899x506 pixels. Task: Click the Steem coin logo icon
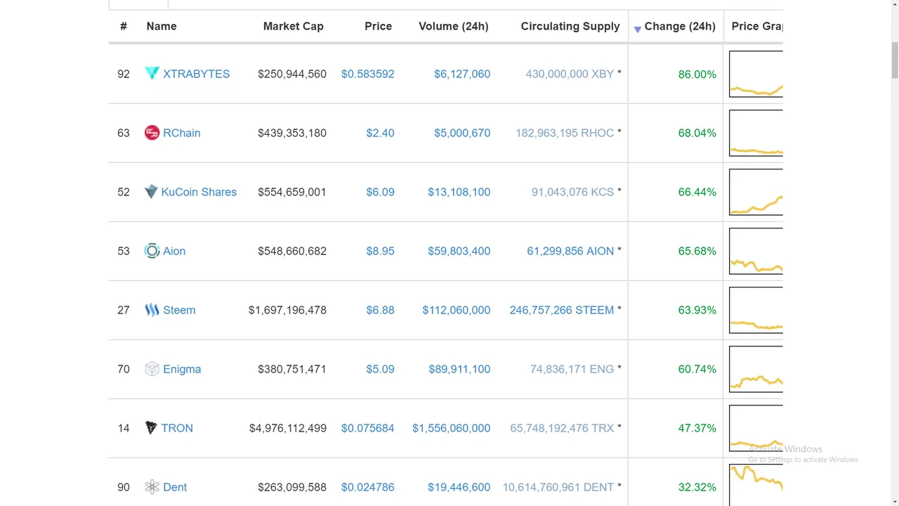(x=152, y=310)
